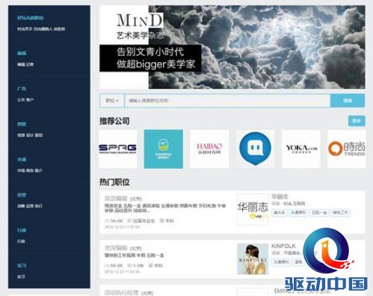373x296 pixels.
Task: Open the KINFOLK magazine cover thumbnail
Action: pos(253,259)
